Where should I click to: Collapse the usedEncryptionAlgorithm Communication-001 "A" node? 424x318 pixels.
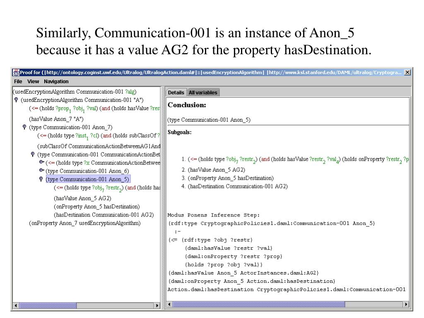click(16, 100)
